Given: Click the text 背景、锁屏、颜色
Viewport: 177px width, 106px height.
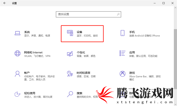Looking at the screenshot, I should pyautogui.click(x=86, y=56).
